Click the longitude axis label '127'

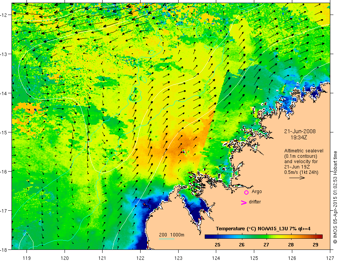(x=330, y=258)
